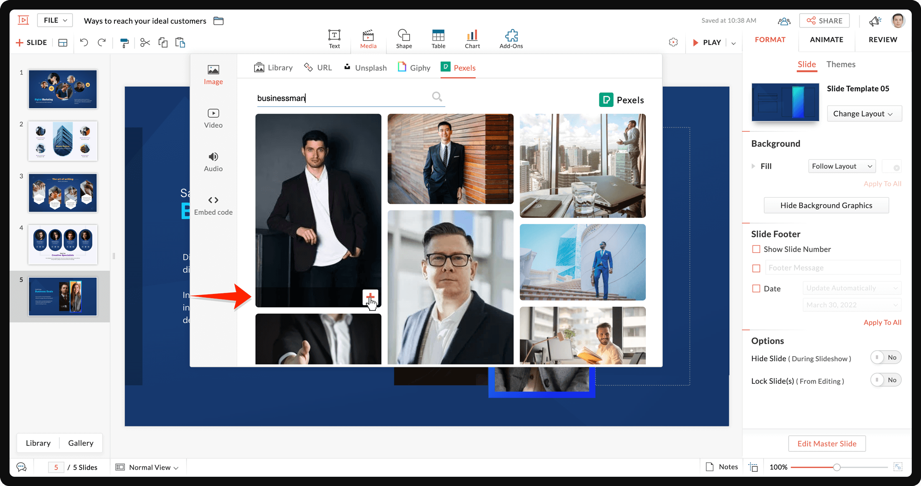Screen dimensions: 921x486
Task: Enable Show Slide Number checkbox
Action: 756,249
